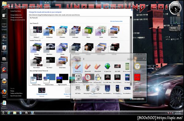Image resolution: width=184 pixels, height=121 pixels.
Task: Apply the Windows 7 Basic theme
Action: point(36,79)
